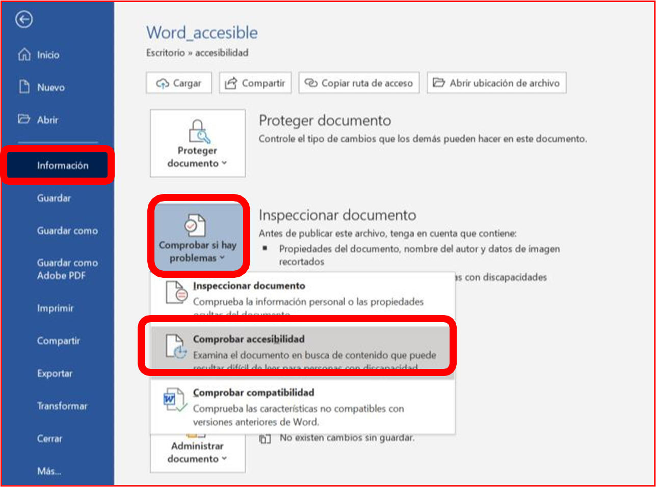Select Nuevo in the sidebar
The width and height of the screenshot is (656, 487).
tap(51, 88)
